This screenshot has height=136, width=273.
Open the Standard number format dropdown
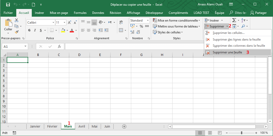[148, 21]
